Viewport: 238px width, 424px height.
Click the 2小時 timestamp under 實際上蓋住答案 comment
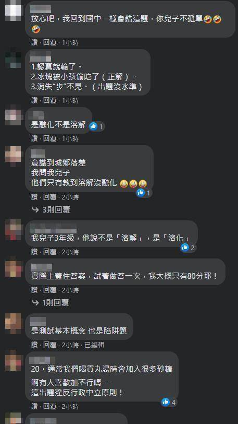pos(70,290)
